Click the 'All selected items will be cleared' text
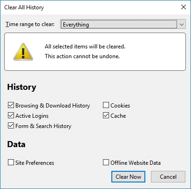Viewport: 191px width, 189px height. [x=85, y=47]
